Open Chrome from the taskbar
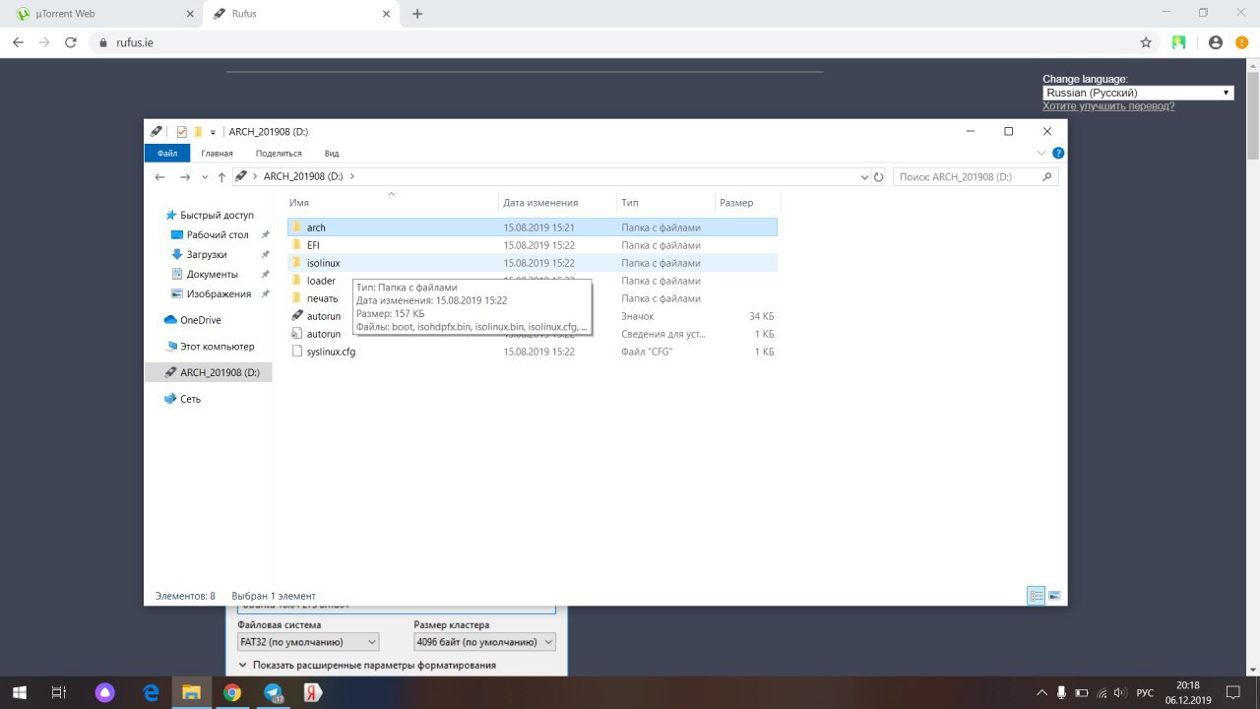The width and height of the screenshot is (1260, 709). coord(232,692)
